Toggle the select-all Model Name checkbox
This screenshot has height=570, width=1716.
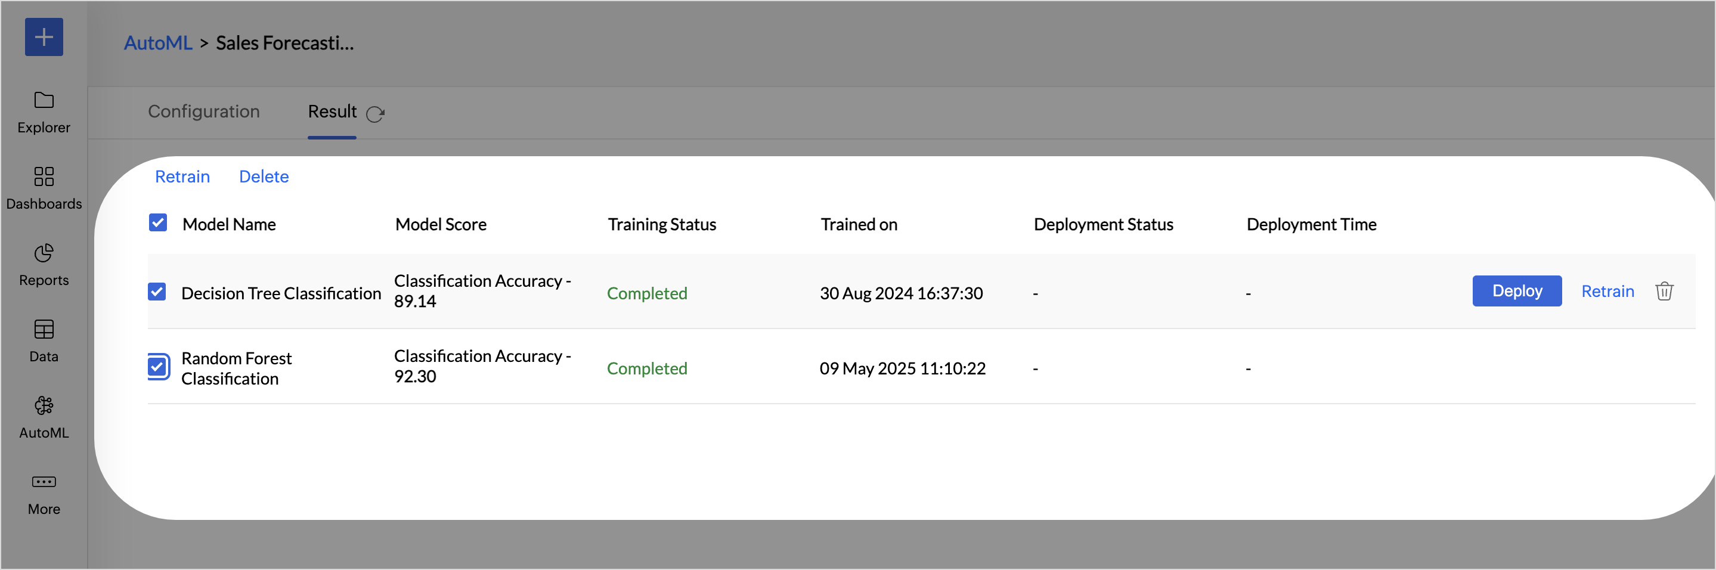point(158,222)
